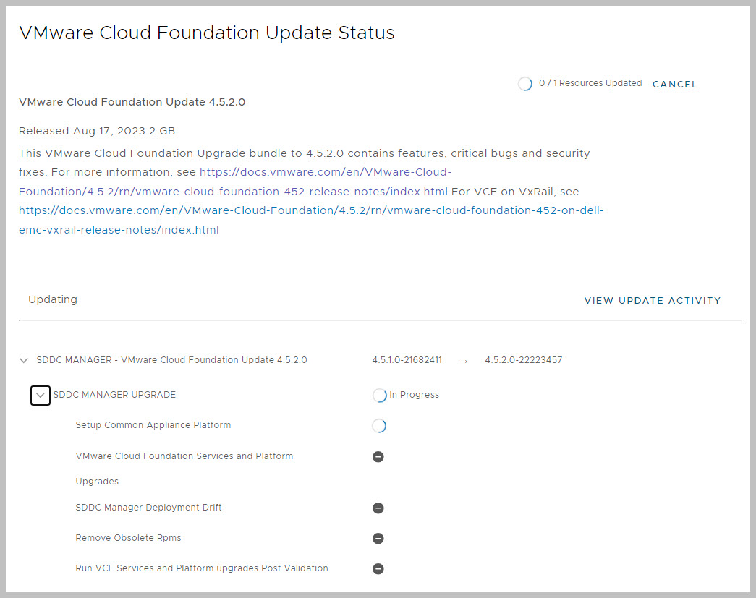Click target version 4.5.2.0-22223457
Viewport: 756px width, 598px height.
coord(524,360)
